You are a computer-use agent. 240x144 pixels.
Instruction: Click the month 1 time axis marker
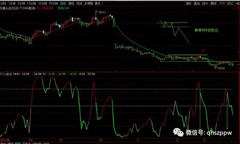(x=138, y=140)
